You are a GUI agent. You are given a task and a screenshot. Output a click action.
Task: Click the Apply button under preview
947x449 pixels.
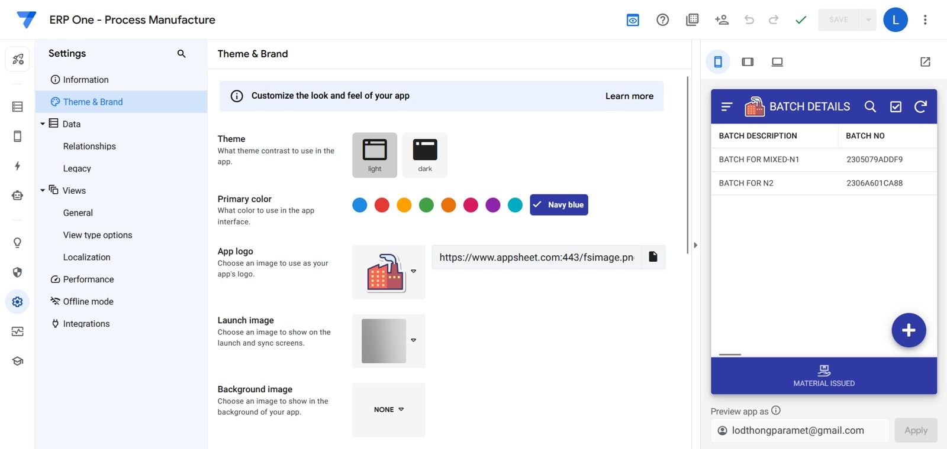916,431
